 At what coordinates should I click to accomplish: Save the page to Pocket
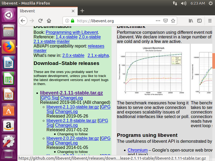click(x=166, y=21)
